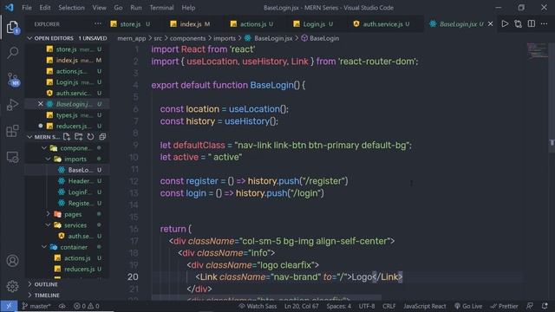Screen dimensions: 555x312
Task: Click the Open Changes icon in editor toolbar
Action: pos(519,23)
